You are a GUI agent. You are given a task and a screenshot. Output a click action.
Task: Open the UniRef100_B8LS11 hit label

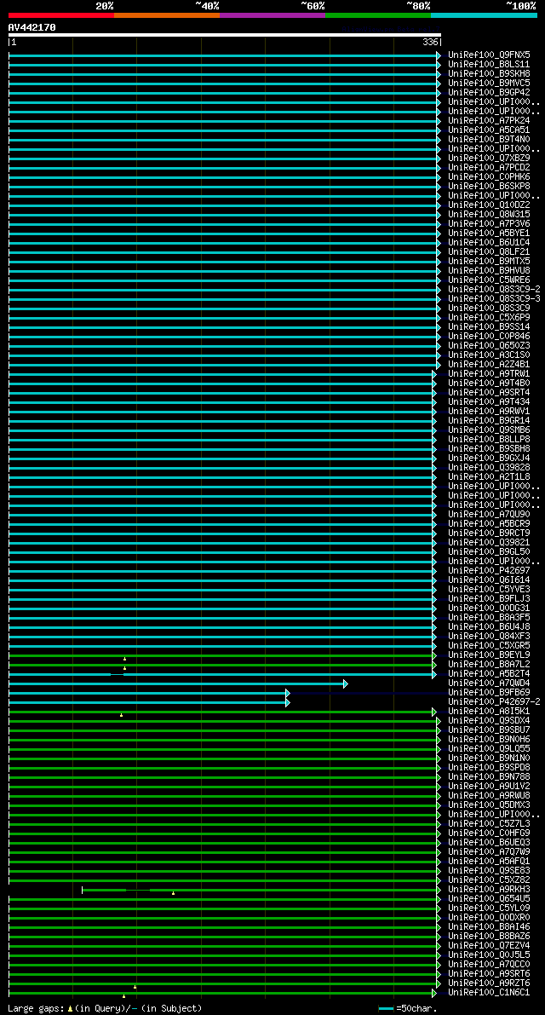click(489, 64)
